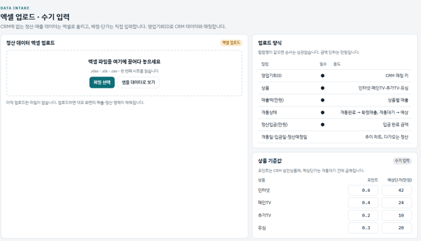The width and height of the screenshot is (421, 241).
Task: Click the 유심 product row label
Action: coord(262,227)
